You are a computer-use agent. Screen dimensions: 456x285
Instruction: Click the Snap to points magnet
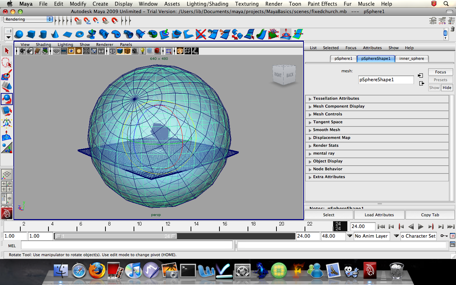[96, 21]
